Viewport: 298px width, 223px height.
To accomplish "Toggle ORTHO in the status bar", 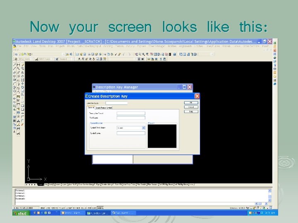I will 55,208.
